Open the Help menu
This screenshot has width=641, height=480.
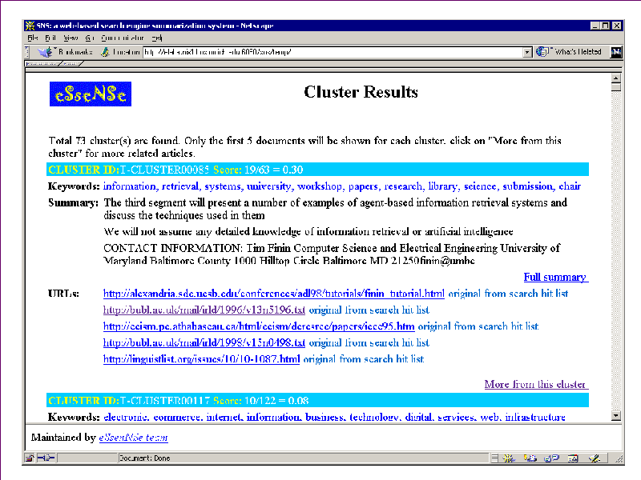pyautogui.click(x=157, y=38)
